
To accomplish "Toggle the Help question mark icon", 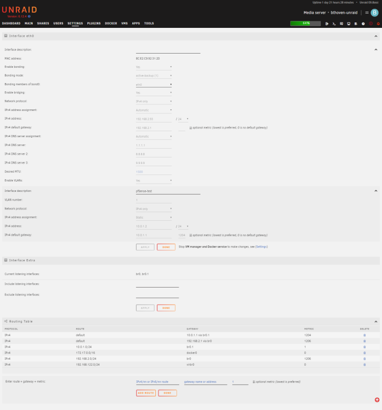I will point(363,24).
